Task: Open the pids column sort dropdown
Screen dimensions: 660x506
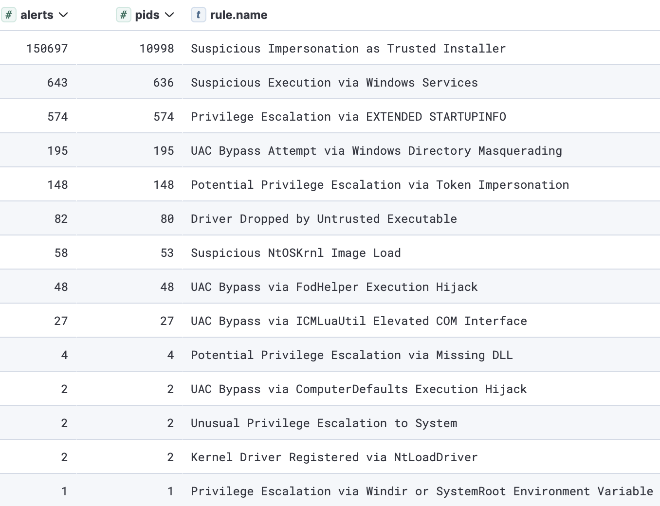Action: [x=169, y=15]
